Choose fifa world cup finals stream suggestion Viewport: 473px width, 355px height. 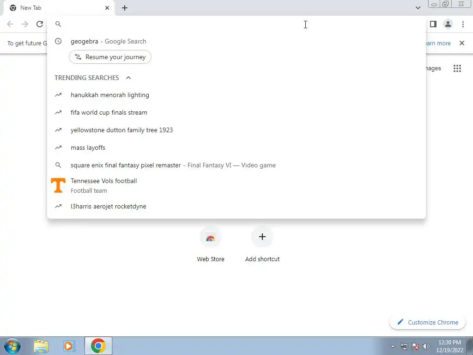(236, 113)
